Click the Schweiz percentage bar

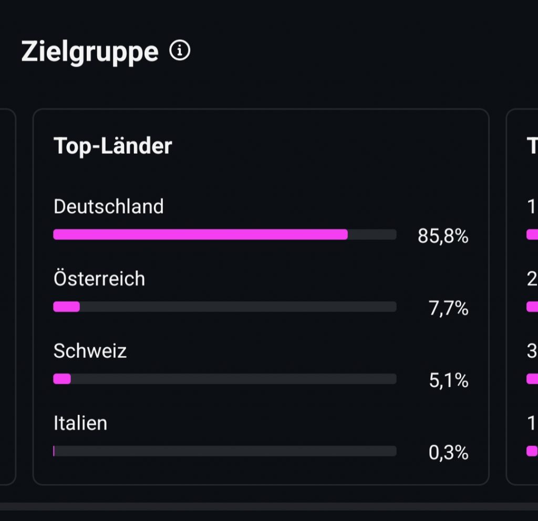point(224,379)
